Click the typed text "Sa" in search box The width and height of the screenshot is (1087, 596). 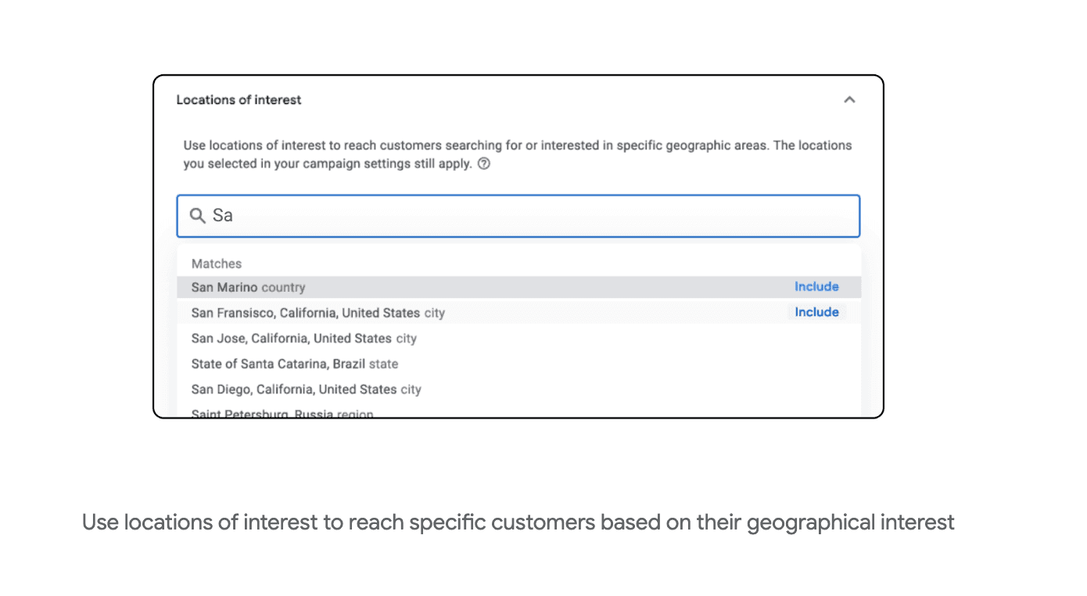click(x=223, y=216)
